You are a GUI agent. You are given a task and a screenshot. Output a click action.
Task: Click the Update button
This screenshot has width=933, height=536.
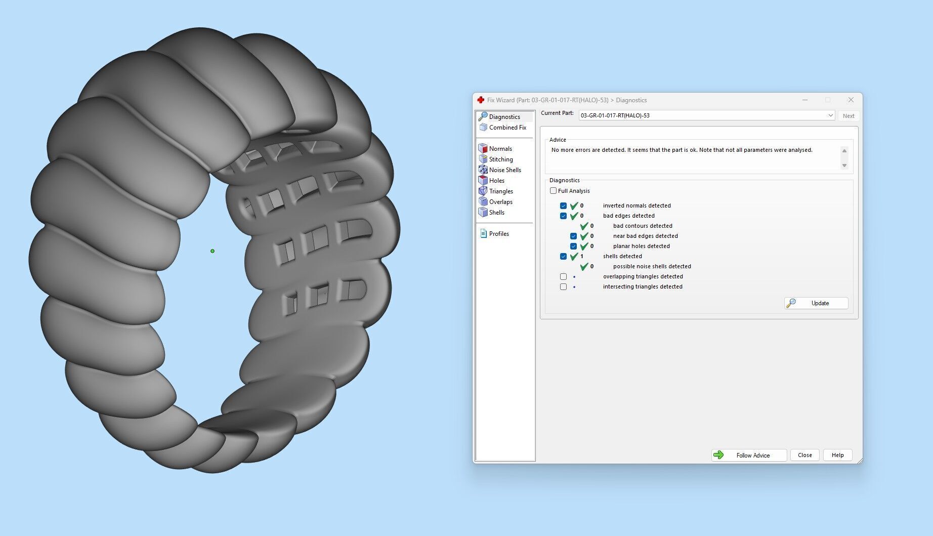[x=816, y=303]
